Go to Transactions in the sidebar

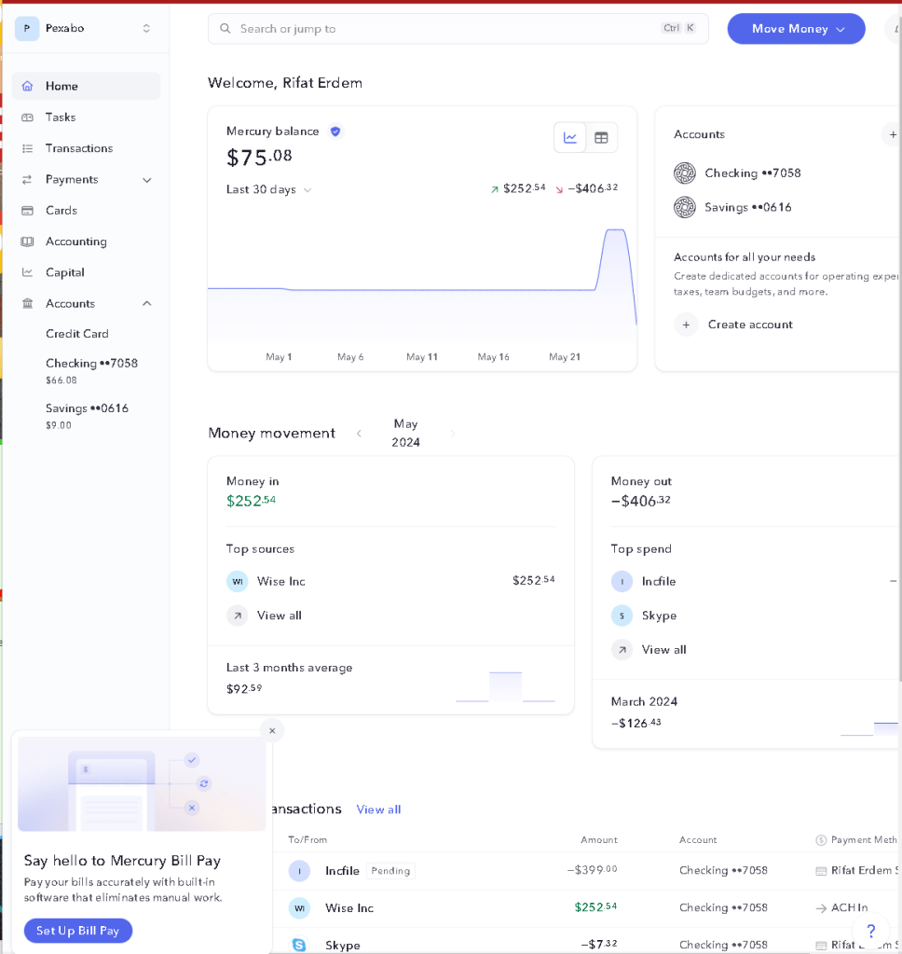point(86,148)
